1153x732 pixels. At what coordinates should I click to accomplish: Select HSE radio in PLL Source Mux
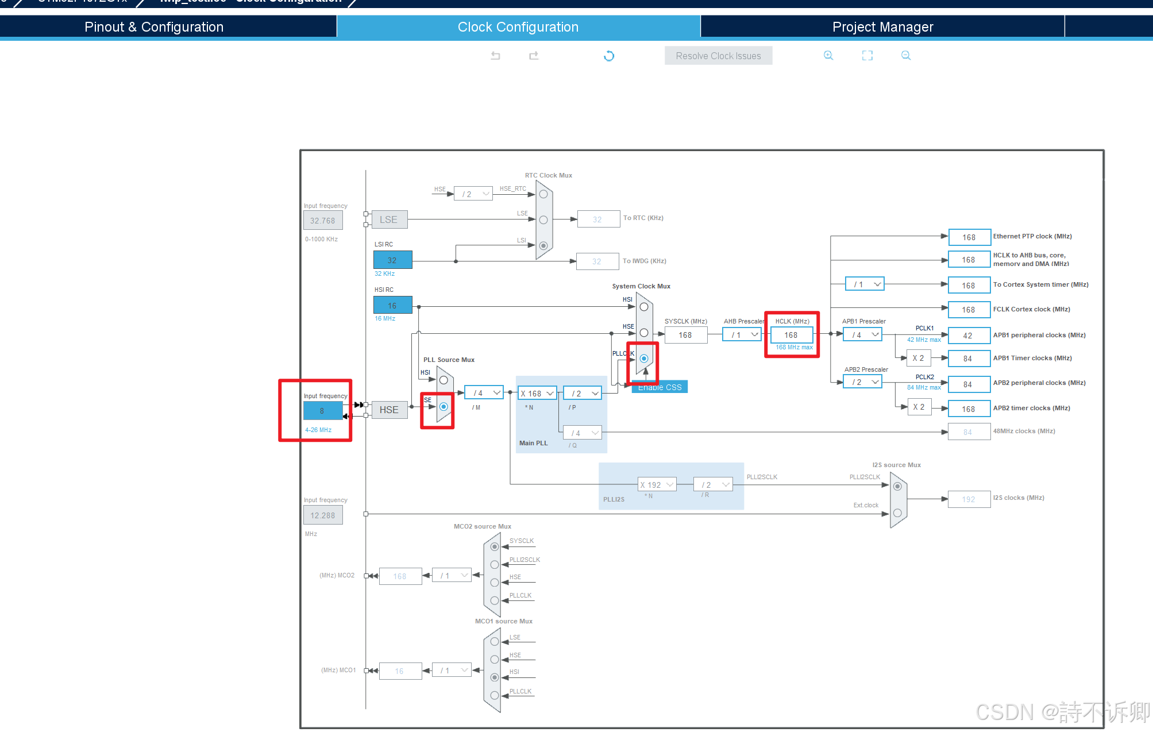tap(444, 407)
